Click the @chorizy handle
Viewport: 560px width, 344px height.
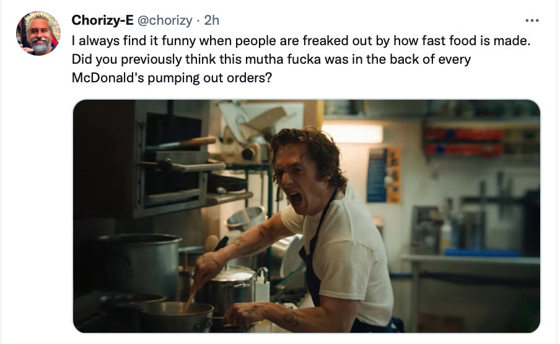click(x=164, y=20)
